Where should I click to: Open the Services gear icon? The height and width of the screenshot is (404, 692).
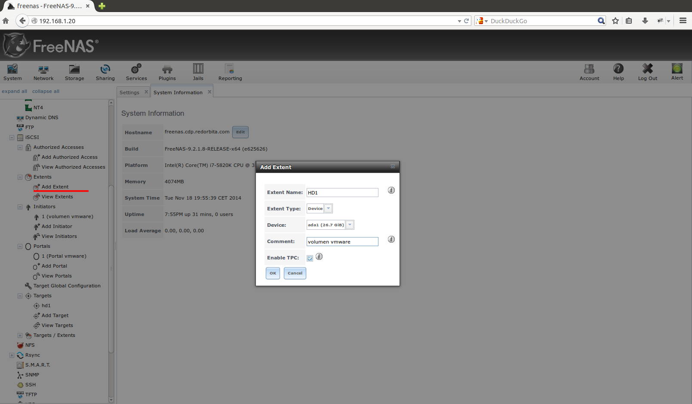136,69
